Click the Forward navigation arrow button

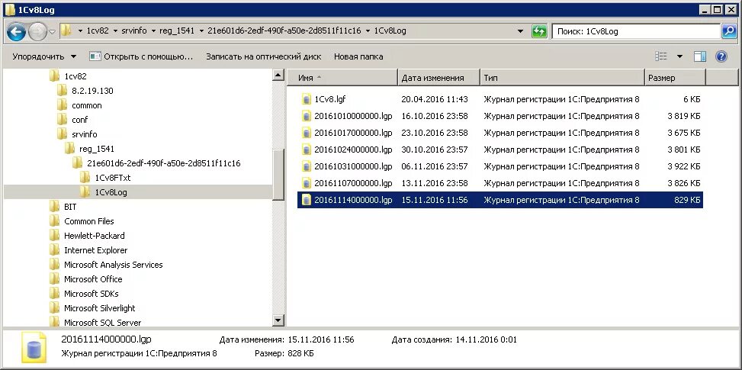point(37,32)
